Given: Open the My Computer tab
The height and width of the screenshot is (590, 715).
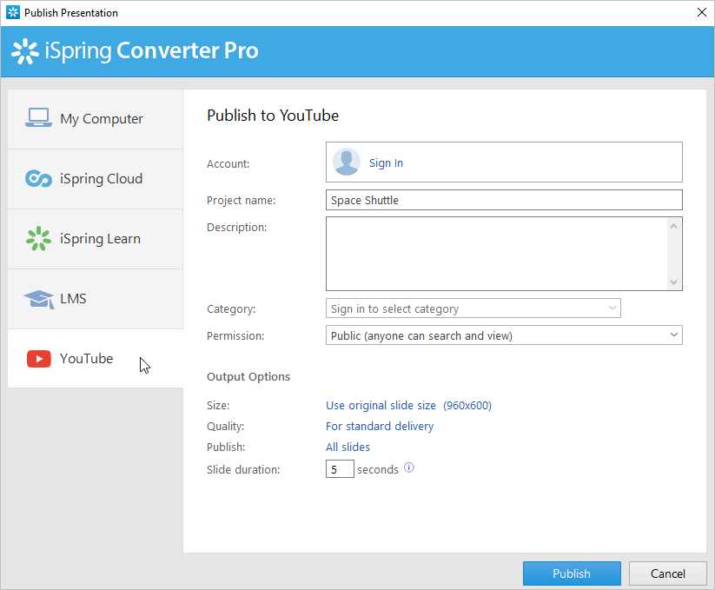Looking at the screenshot, I should pyautogui.click(x=96, y=119).
